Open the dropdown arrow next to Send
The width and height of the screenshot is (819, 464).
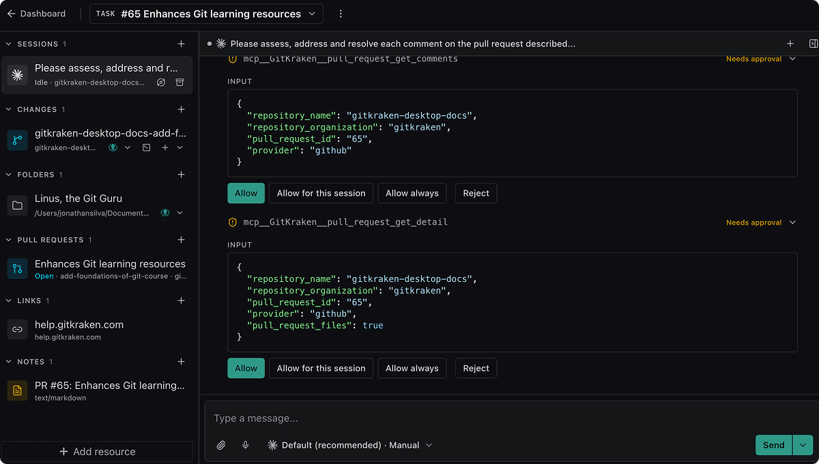click(803, 445)
